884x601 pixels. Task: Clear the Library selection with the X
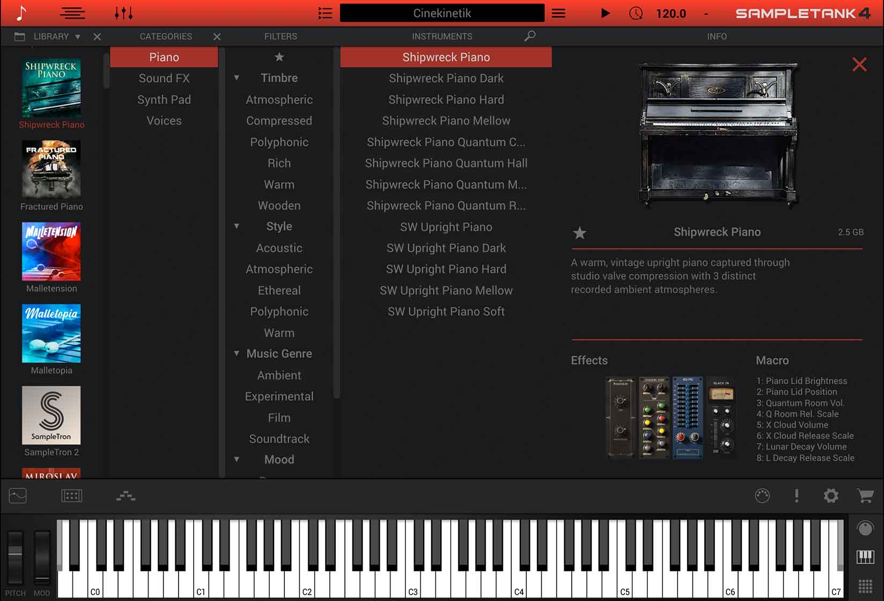(97, 36)
